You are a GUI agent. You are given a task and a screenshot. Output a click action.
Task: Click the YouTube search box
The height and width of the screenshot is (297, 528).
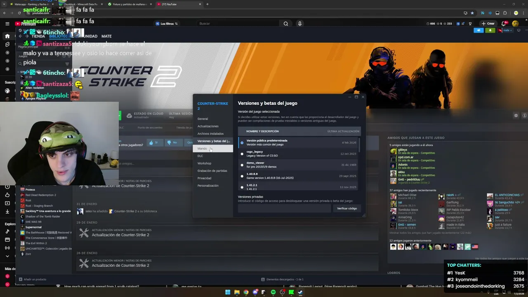pos(238,24)
